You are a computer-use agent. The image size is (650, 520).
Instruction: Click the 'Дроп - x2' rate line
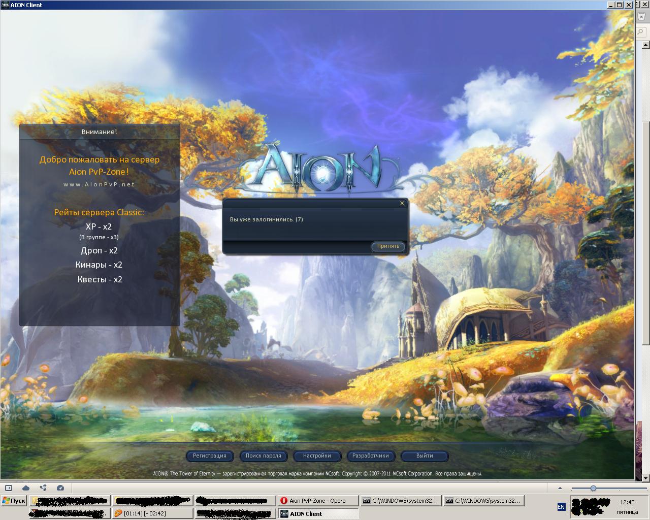click(x=99, y=250)
